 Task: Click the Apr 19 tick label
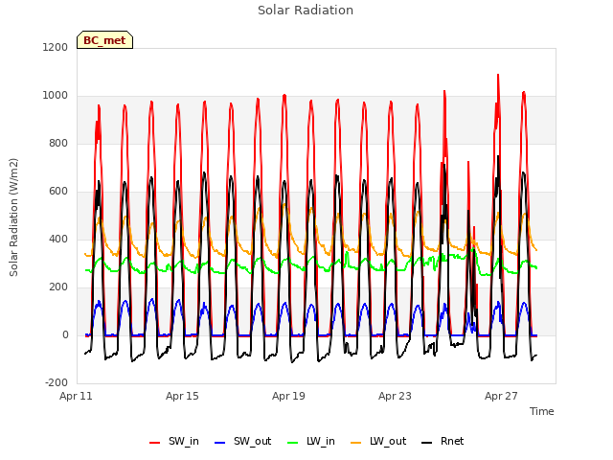[288, 396]
